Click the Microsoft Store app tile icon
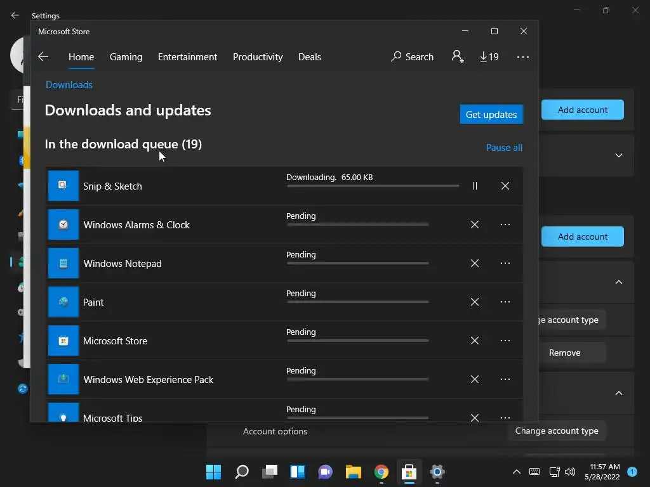 coord(63,341)
